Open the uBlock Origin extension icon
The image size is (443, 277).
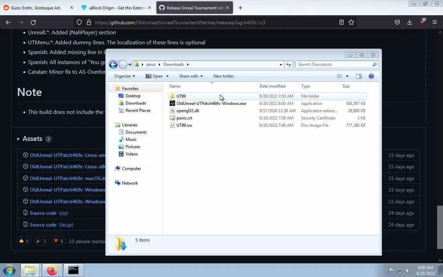(422, 22)
